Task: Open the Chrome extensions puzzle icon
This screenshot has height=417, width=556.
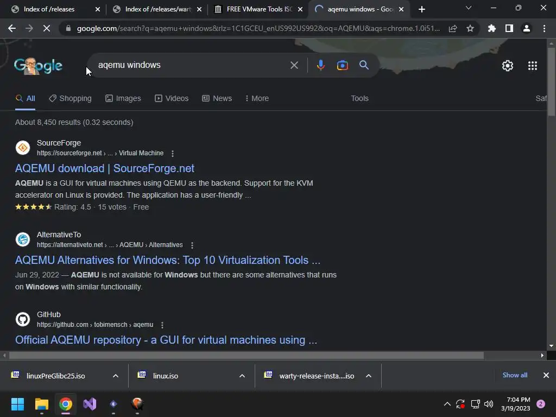Action: point(492,28)
